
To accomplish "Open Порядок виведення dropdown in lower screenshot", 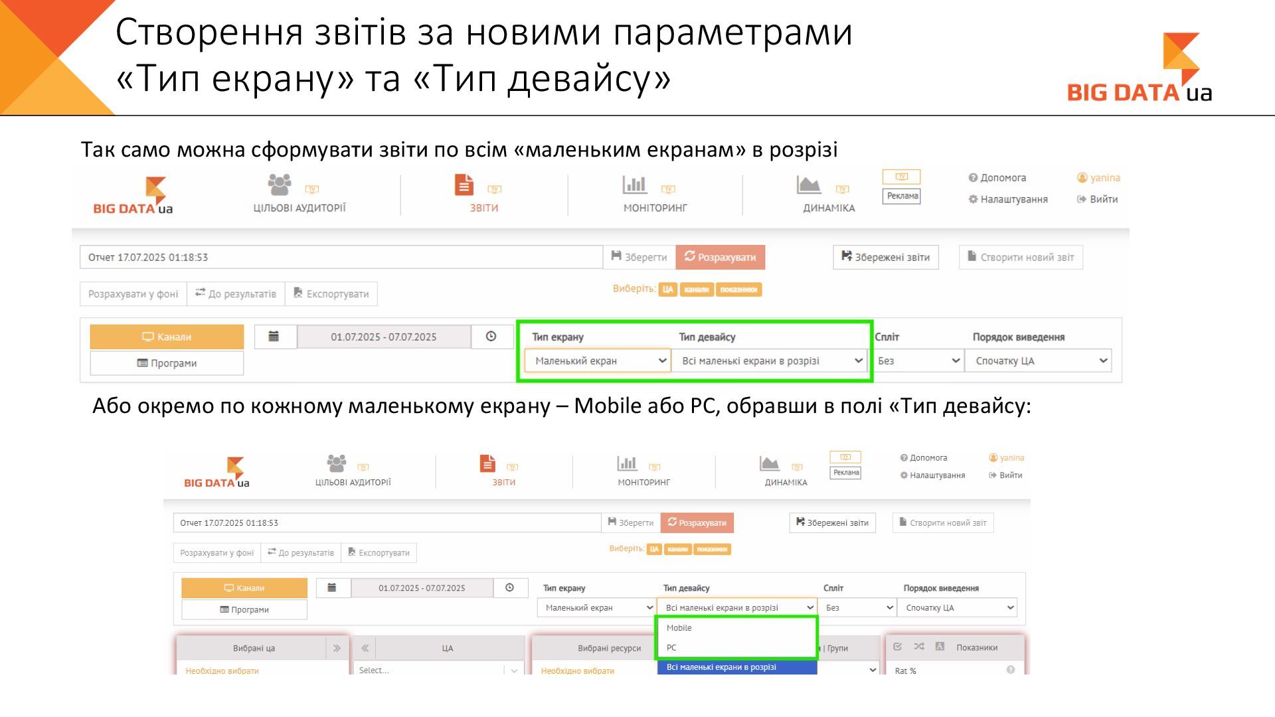I will (957, 607).
